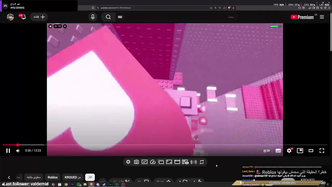
Task: Start voice search with microphone
Action: tap(93, 17)
